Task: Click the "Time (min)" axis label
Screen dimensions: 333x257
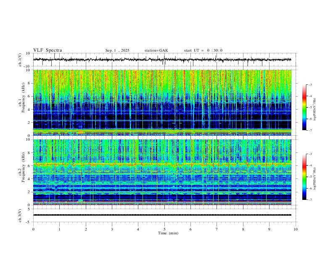Action: pos(168,233)
